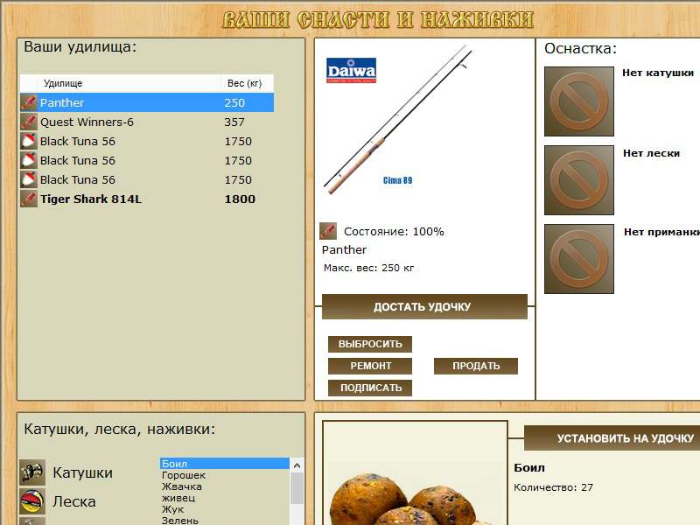Select Жук in the bait list
Image resolution: width=700 pixels, height=525 pixels.
[225, 509]
